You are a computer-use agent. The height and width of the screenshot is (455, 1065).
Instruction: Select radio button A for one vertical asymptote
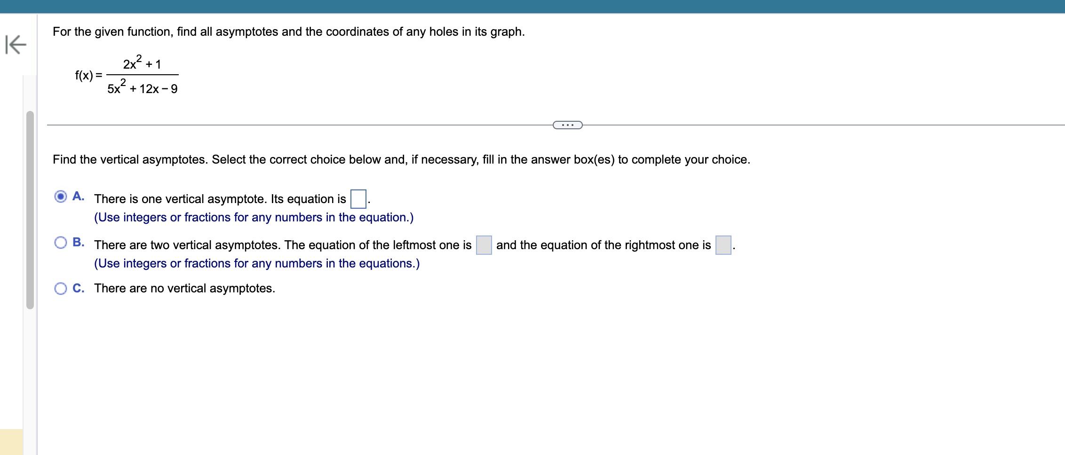coord(61,197)
